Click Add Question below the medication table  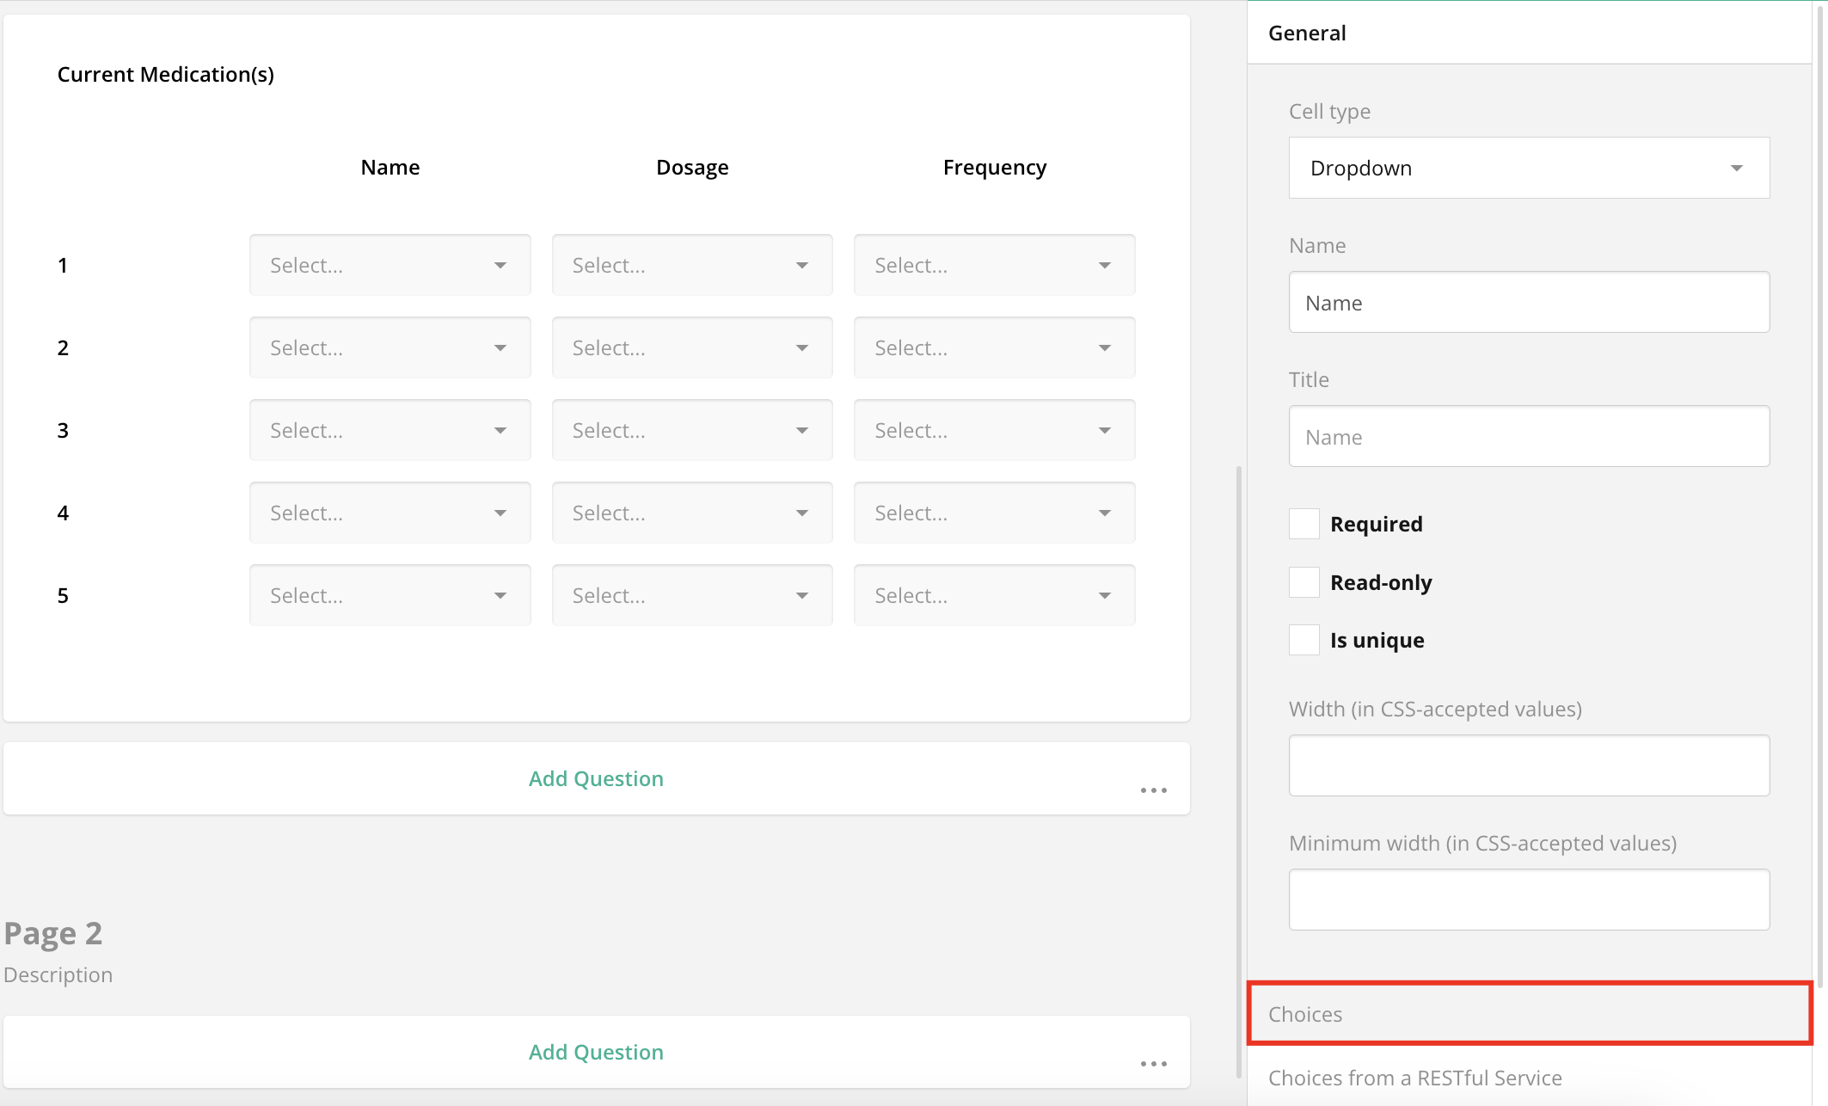pos(596,778)
